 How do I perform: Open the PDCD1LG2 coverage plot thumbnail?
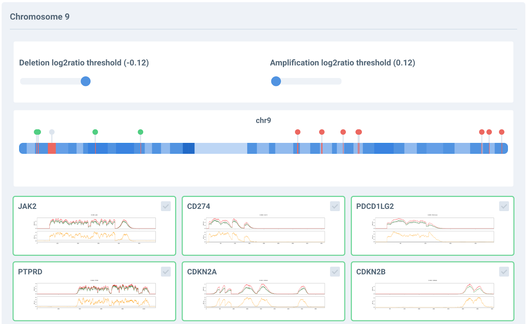(x=432, y=229)
